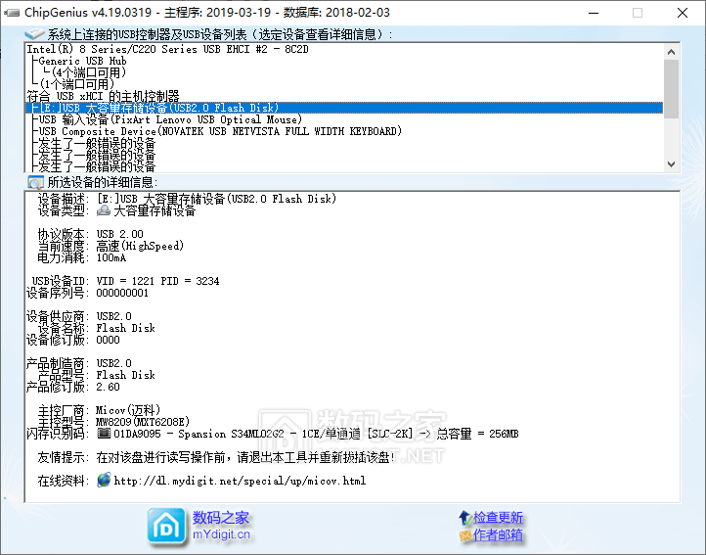Click the device revision value 0000
706x555 pixels.
(x=109, y=340)
